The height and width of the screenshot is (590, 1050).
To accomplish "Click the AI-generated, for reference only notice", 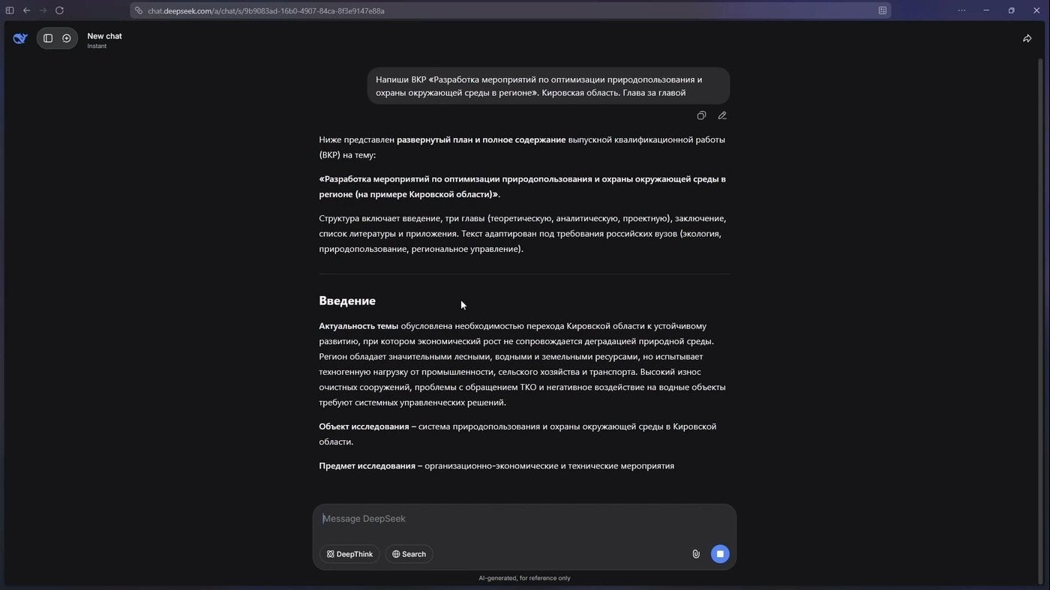I will click(524, 578).
